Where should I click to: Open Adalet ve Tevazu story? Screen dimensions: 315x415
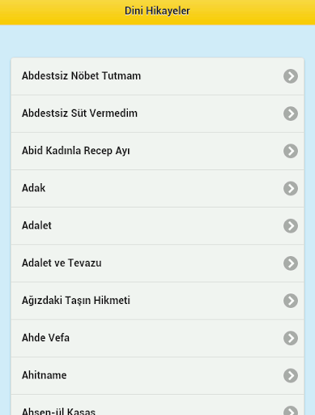pos(157,263)
